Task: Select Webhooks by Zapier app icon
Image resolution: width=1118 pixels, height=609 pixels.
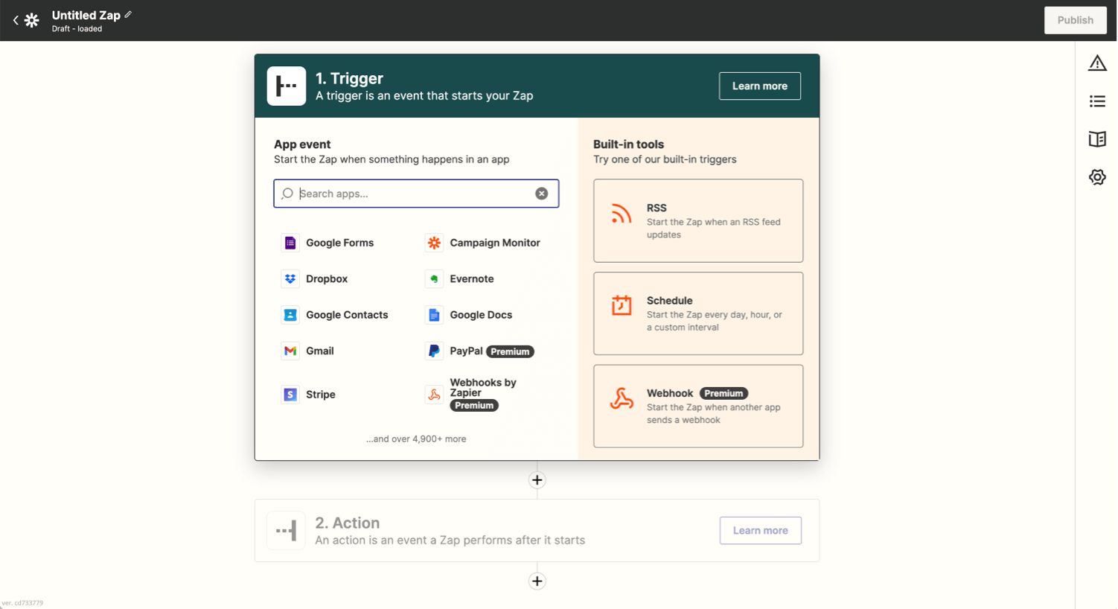Action: click(x=434, y=395)
